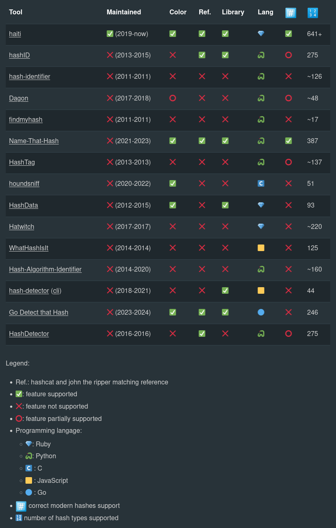336x528 pixels.
Task: Open the Go Detect that Hash link
Action: click(39, 312)
